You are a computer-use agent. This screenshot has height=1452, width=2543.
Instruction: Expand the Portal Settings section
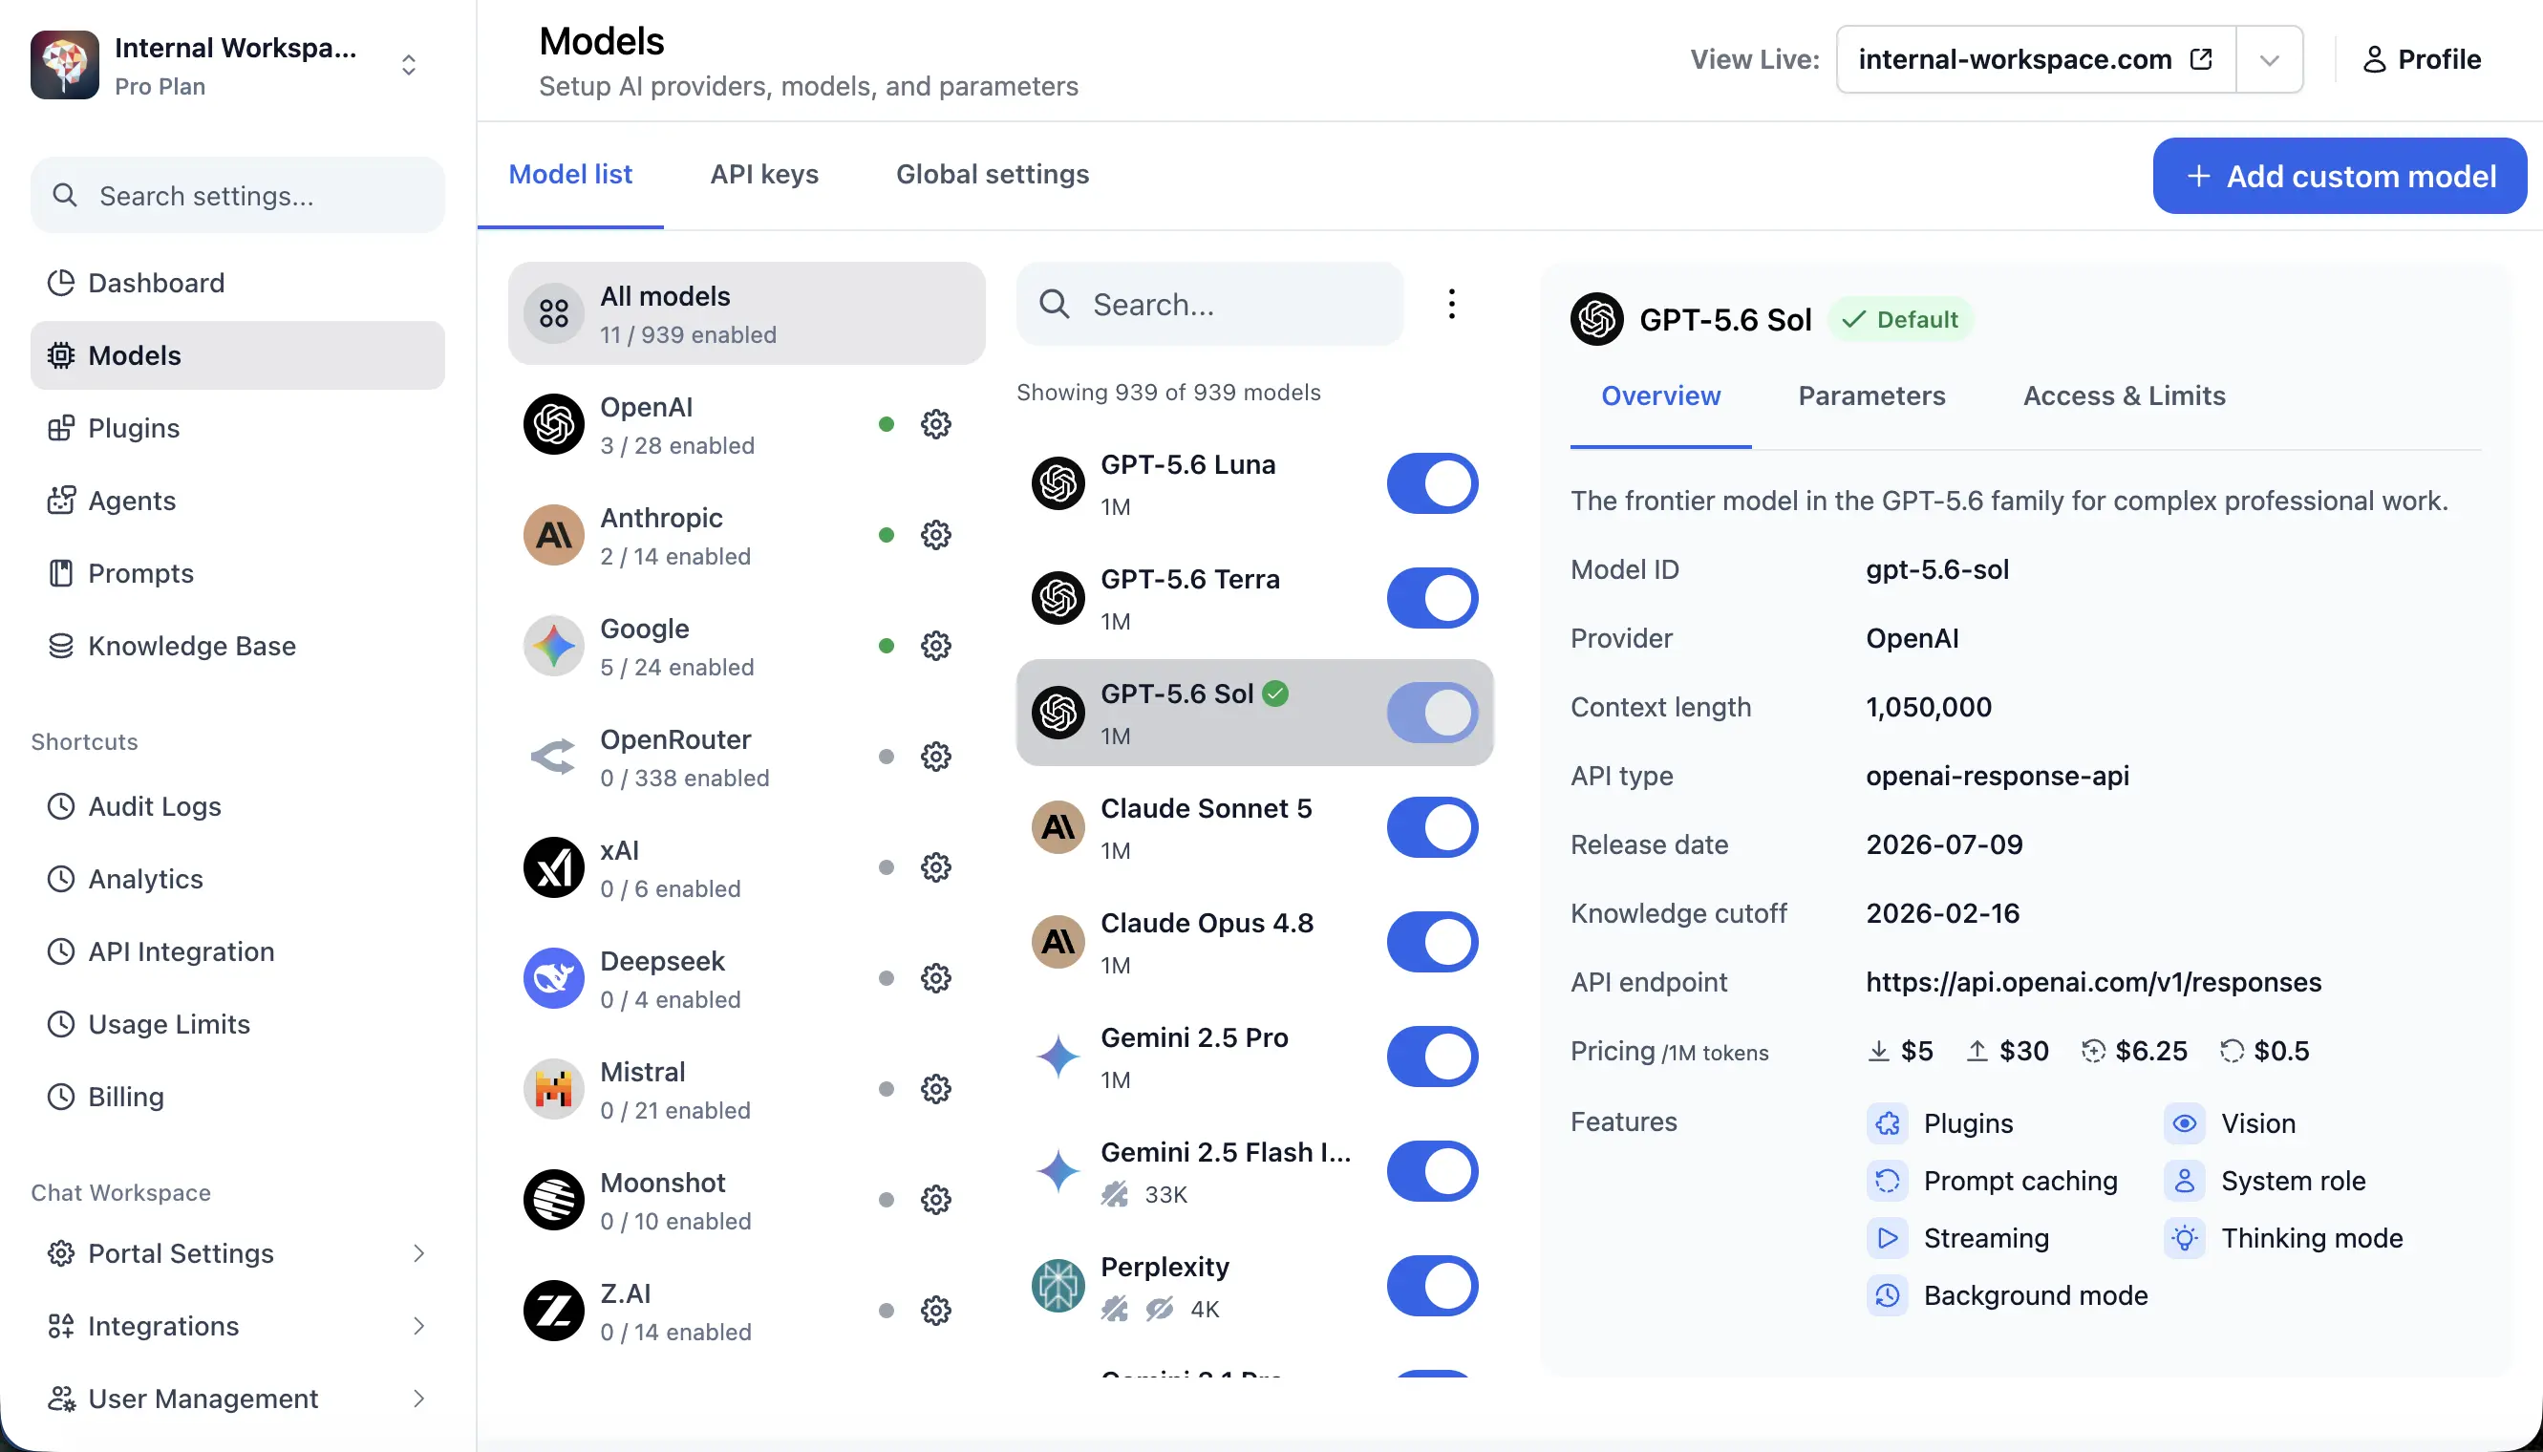(x=237, y=1253)
